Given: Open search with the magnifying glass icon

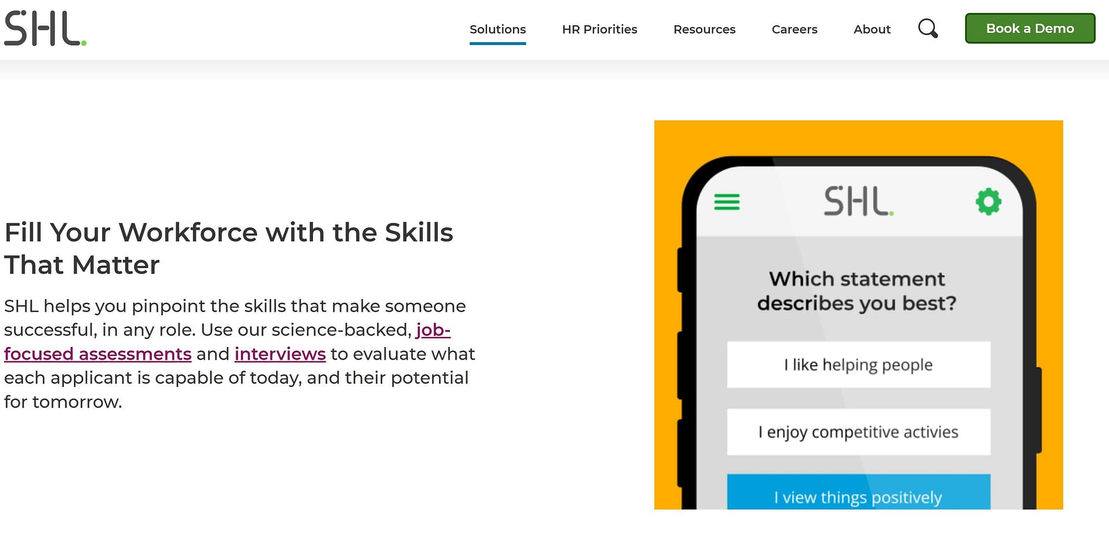Looking at the screenshot, I should 928,28.
